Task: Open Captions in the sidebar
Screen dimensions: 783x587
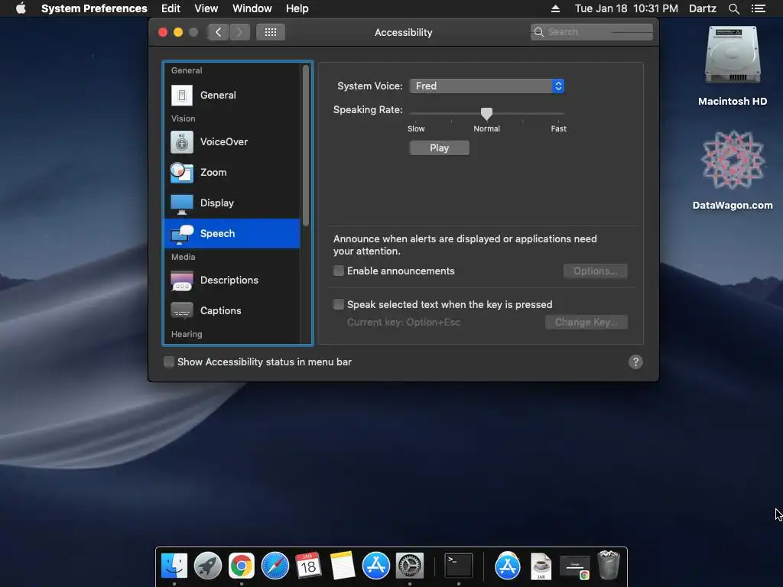Action: [232, 310]
